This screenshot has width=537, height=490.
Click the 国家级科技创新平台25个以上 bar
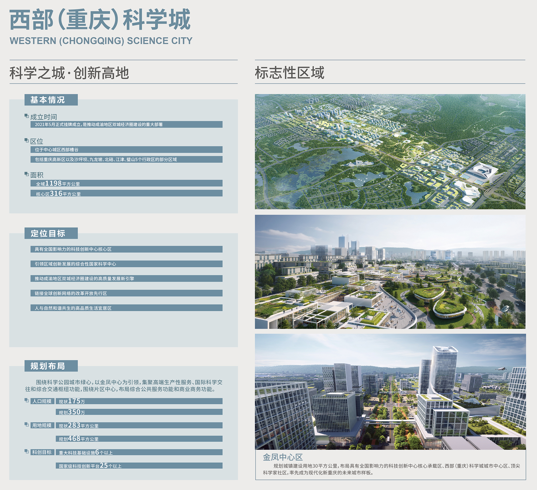pyautogui.click(x=139, y=465)
